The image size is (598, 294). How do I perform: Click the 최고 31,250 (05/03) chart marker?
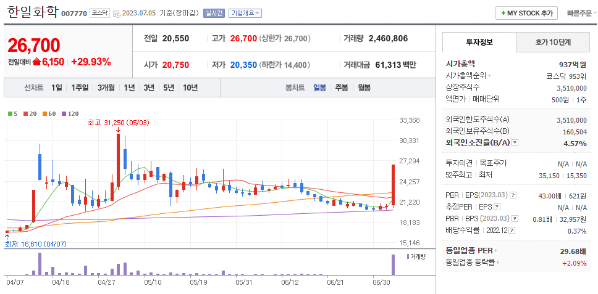pos(118,123)
